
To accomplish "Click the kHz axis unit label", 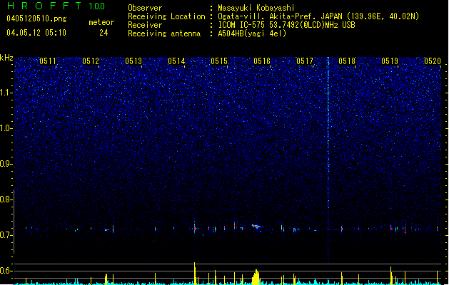I will coord(6,58).
